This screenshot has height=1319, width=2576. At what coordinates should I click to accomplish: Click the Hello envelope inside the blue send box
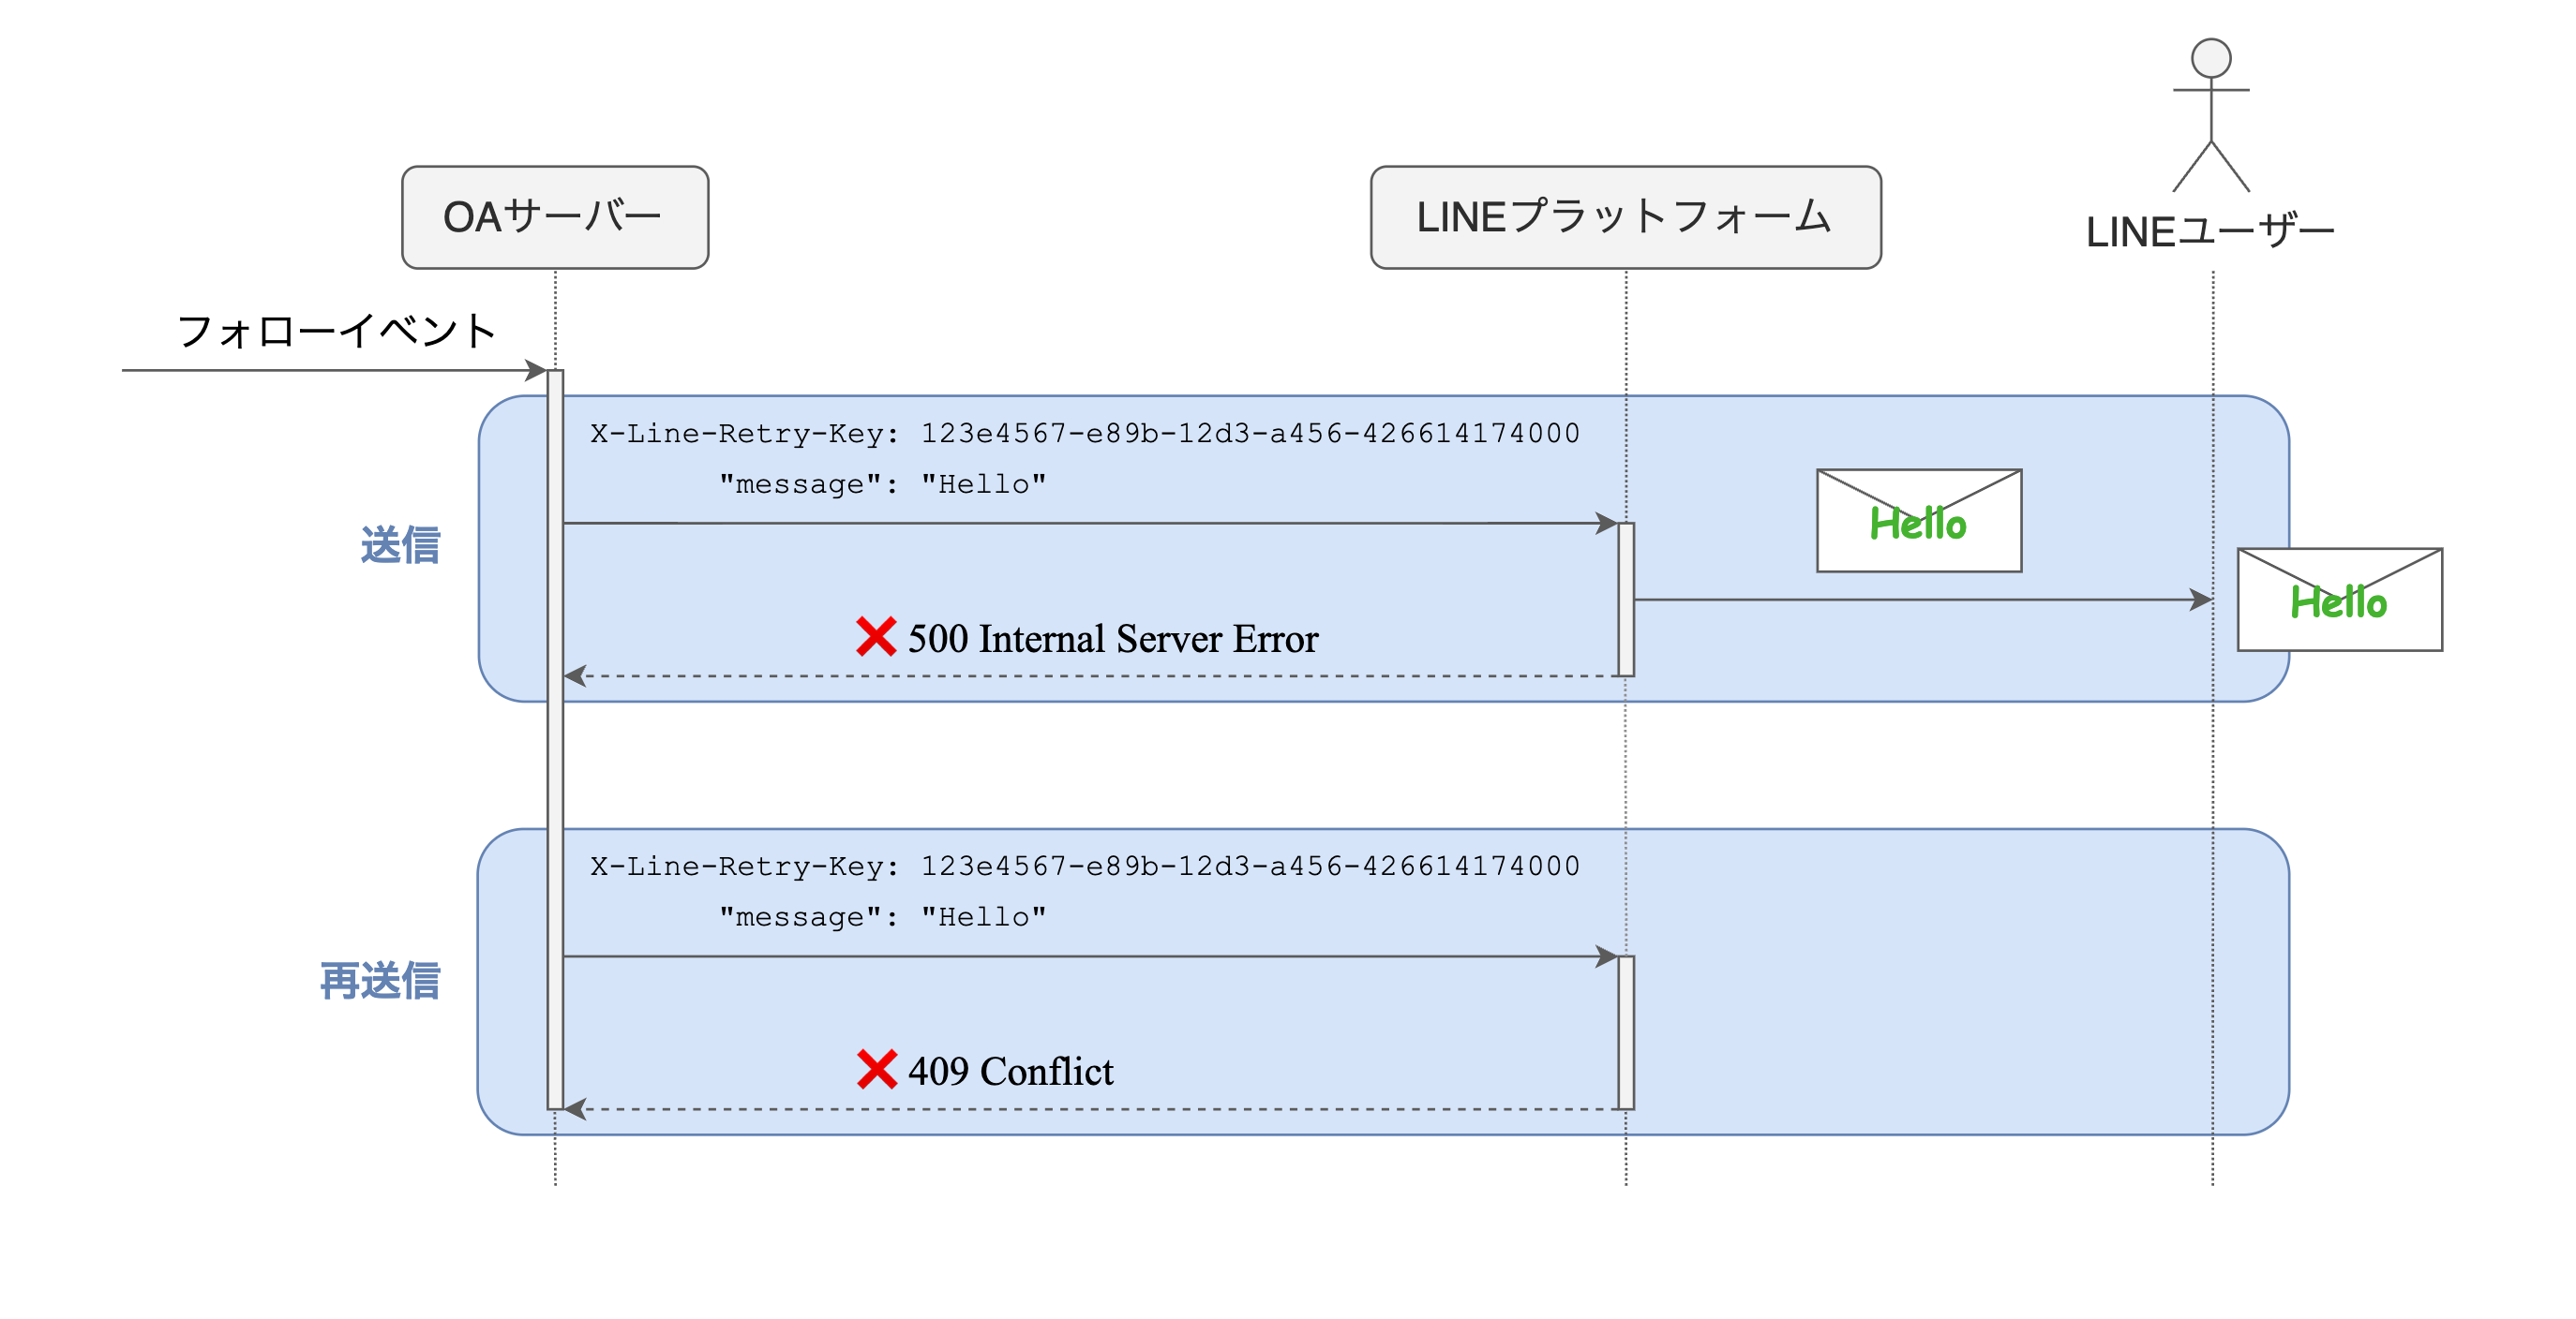tap(1918, 521)
